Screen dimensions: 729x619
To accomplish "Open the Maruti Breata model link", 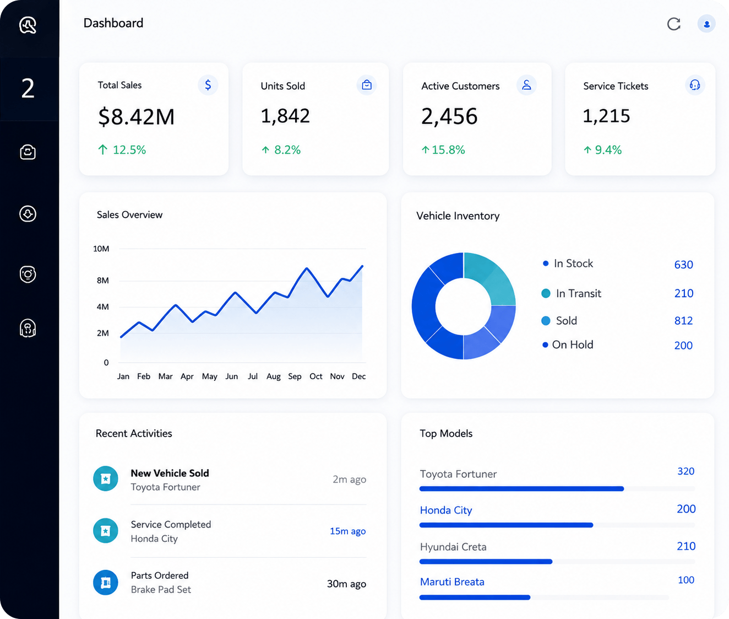I will point(452,582).
